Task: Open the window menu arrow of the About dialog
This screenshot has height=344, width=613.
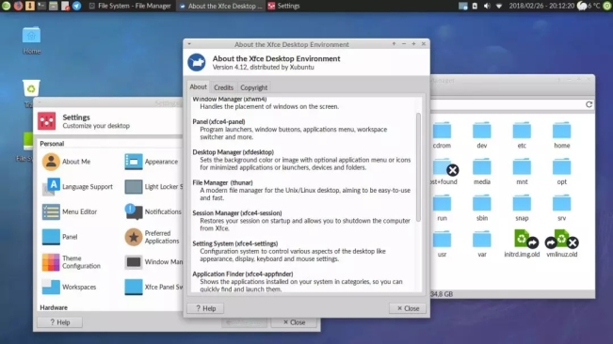Action: click(x=189, y=44)
